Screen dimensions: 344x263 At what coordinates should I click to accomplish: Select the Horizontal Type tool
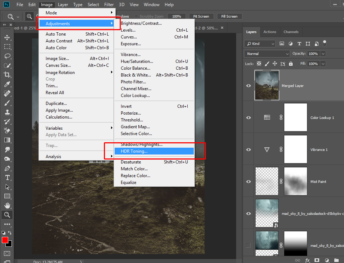[7, 177]
